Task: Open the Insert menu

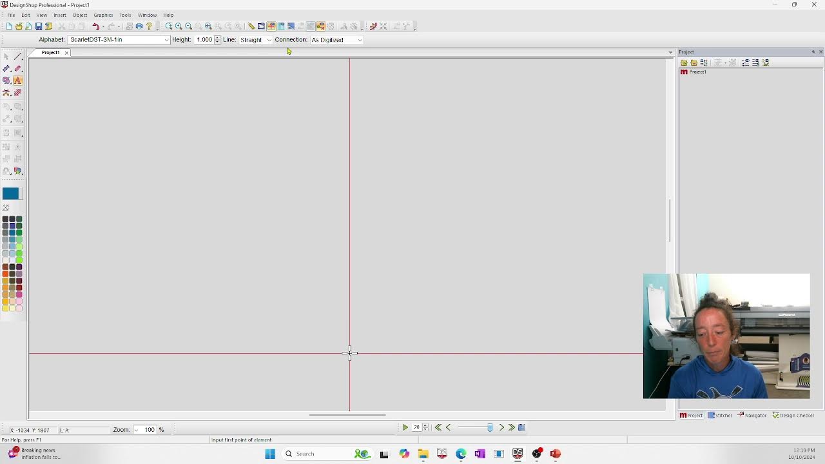Action: (x=60, y=15)
